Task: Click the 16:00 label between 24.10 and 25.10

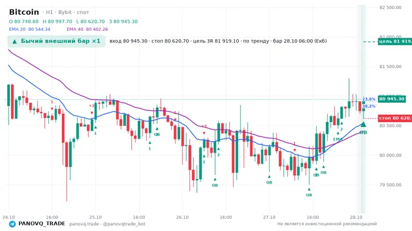Action: [x=52, y=218]
